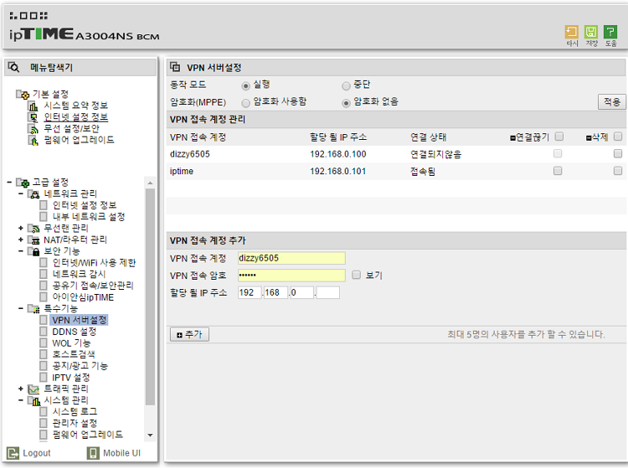Open the 호스트검색 menu item
The height and width of the screenshot is (469, 628).
74,354
